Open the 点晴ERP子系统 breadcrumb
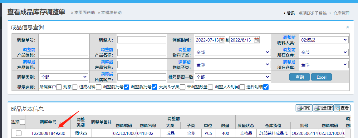Screen dimensions: 358x138 pos(312,13)
